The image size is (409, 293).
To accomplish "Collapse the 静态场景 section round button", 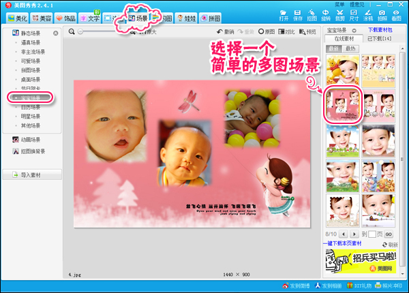I will tap(56, 33).
